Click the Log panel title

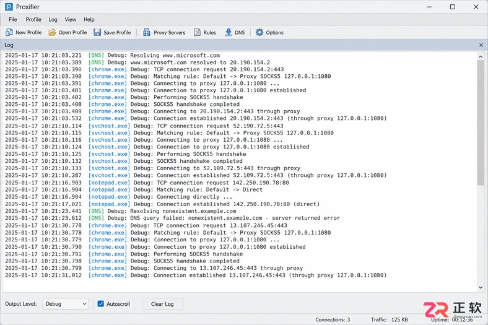(x=9, y=45)
